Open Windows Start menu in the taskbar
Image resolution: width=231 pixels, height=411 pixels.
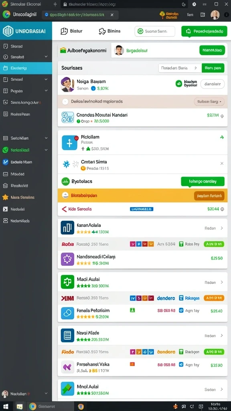(x=6, y=407)
